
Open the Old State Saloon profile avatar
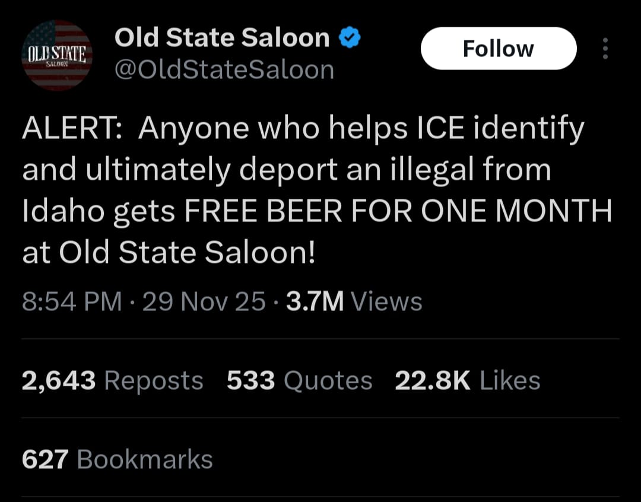pos(57,56)
